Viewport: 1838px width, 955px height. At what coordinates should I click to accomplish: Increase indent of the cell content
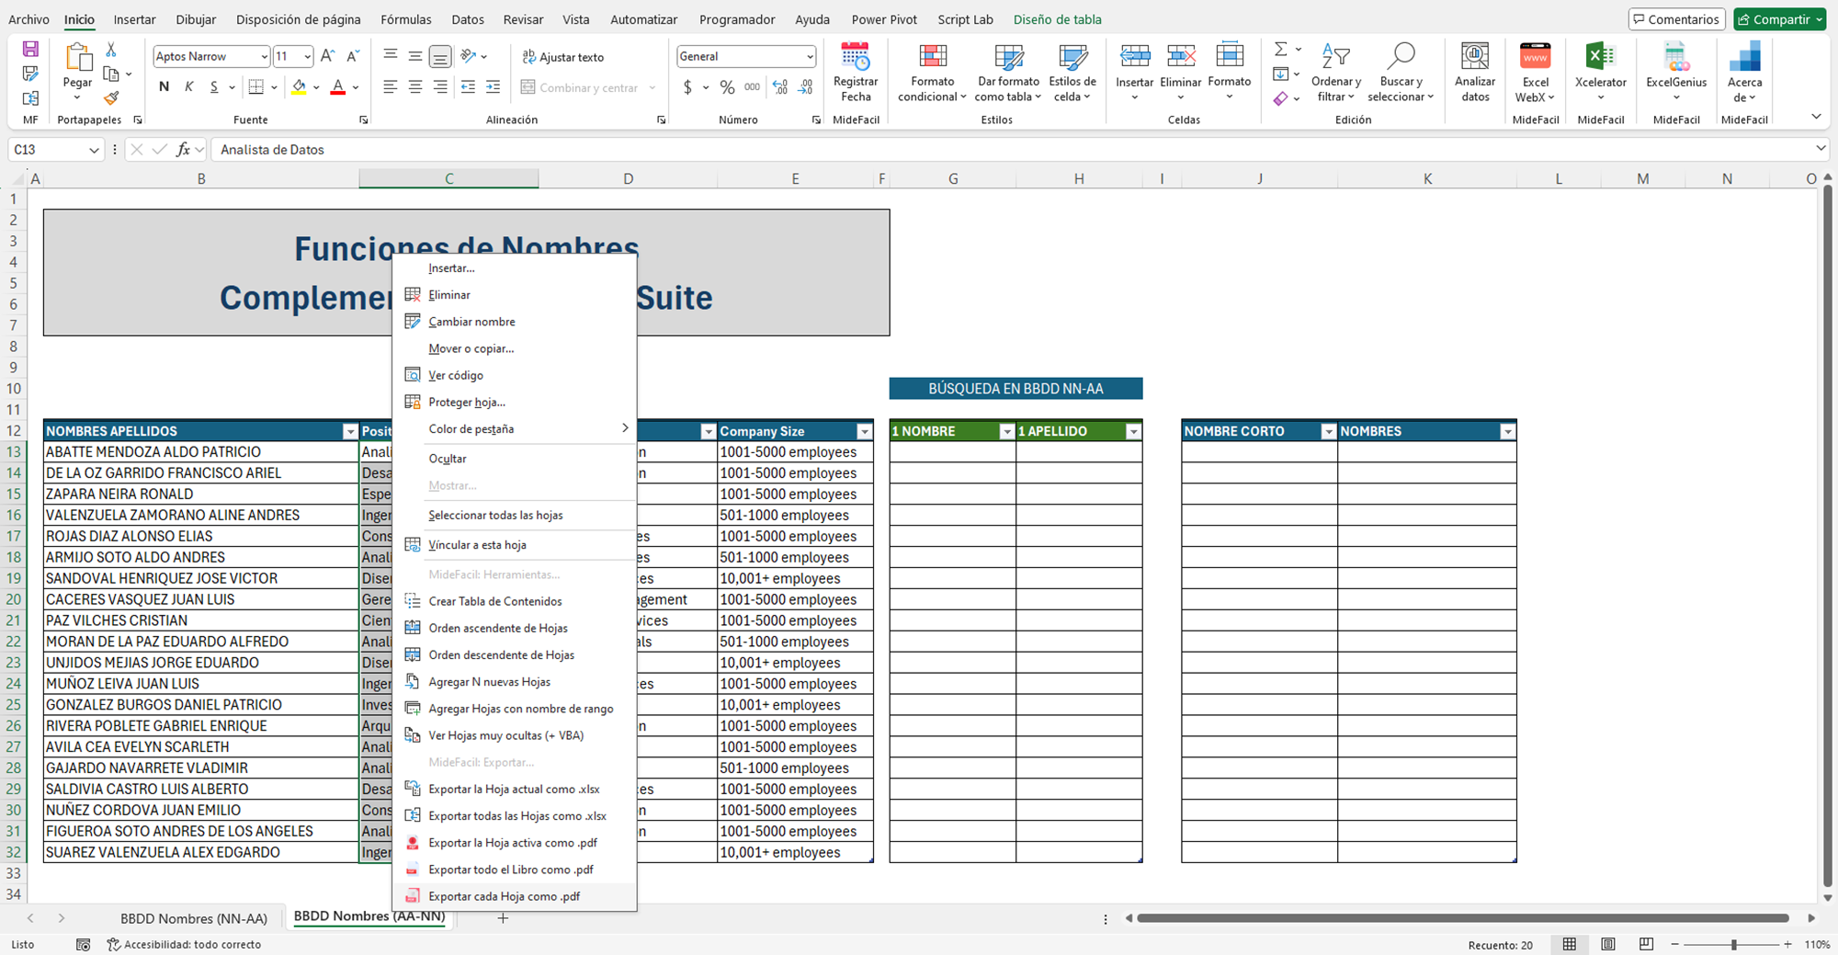pyautogui.click(x=493, y=87)
